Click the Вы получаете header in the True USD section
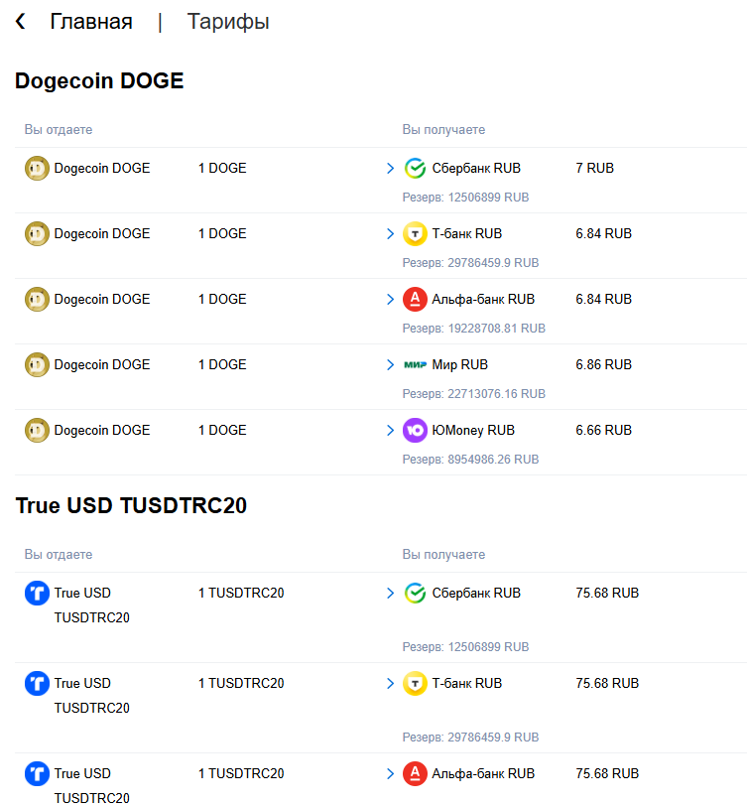747x806 pixels. click(x=443, y=555)
